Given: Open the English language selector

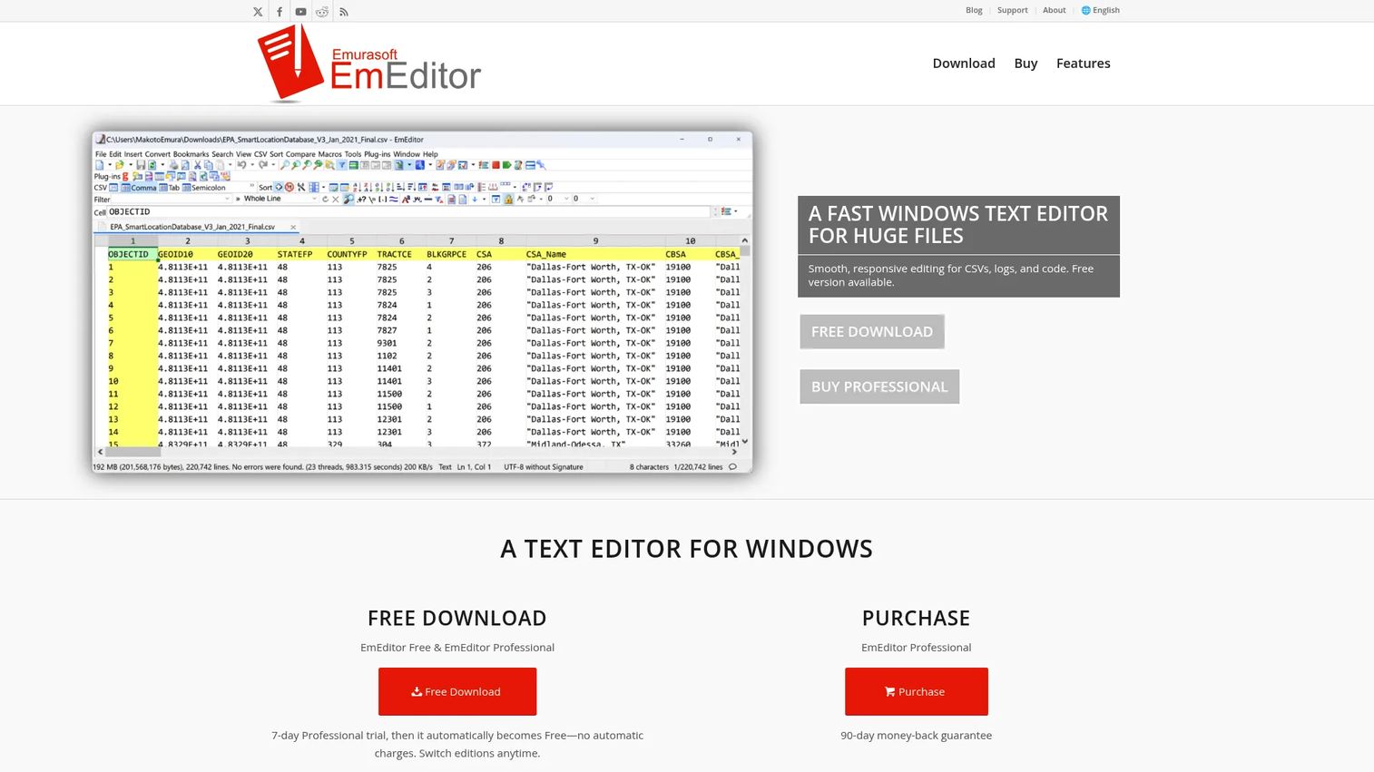Looking at the screenshot, I should [x=1100, y=10].
